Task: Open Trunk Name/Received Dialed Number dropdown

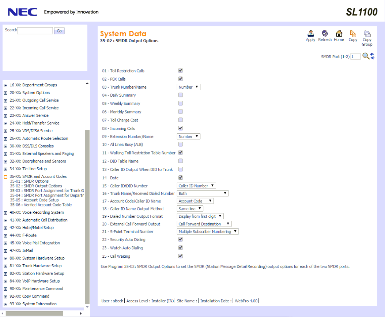Action: pyautogui.click(x=203, y=193)
